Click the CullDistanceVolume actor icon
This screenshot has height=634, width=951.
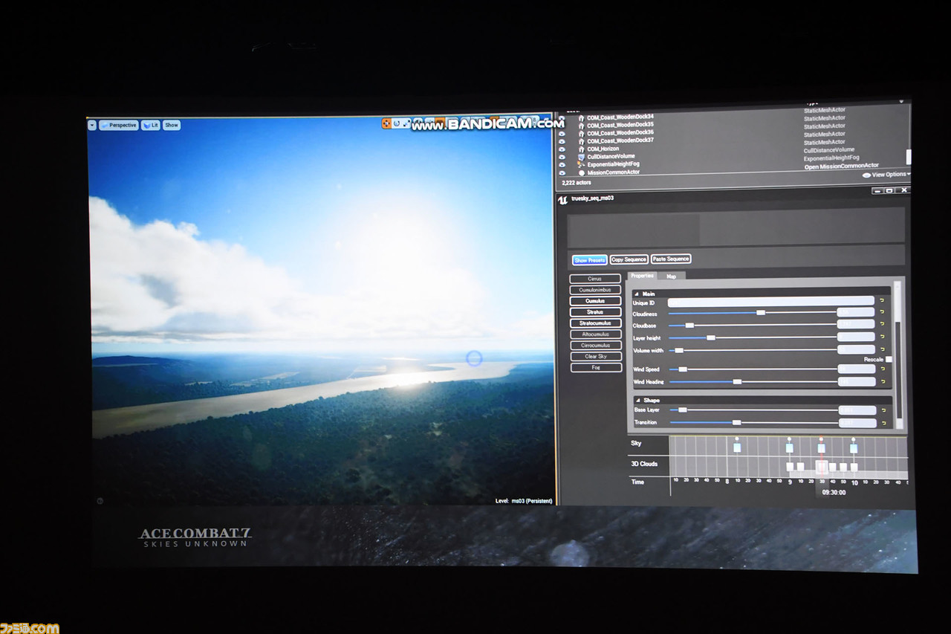click(581, 157)
